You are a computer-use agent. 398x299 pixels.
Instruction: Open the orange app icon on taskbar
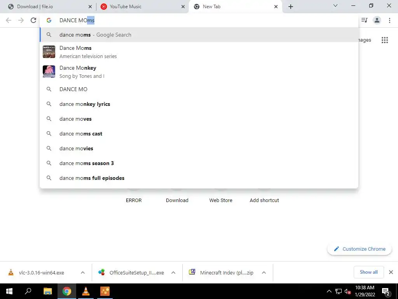[x=105, y=291]
